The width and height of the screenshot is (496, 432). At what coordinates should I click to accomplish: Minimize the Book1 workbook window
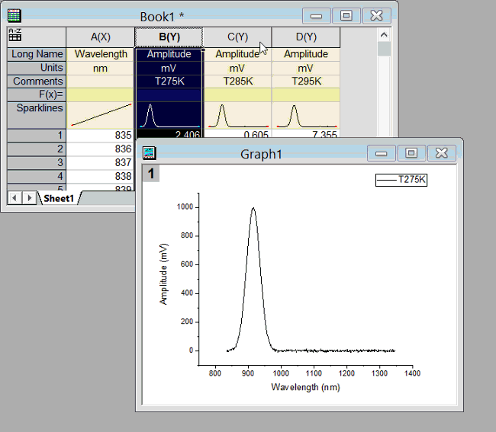tap(316, 15)
